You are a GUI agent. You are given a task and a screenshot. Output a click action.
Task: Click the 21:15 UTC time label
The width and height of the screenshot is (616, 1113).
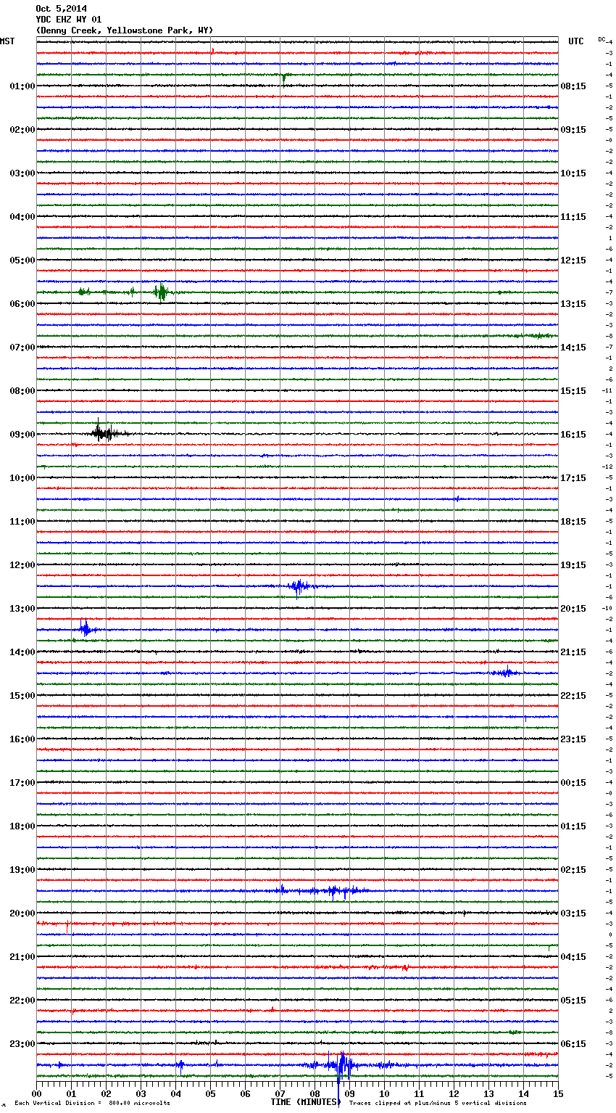573,652
